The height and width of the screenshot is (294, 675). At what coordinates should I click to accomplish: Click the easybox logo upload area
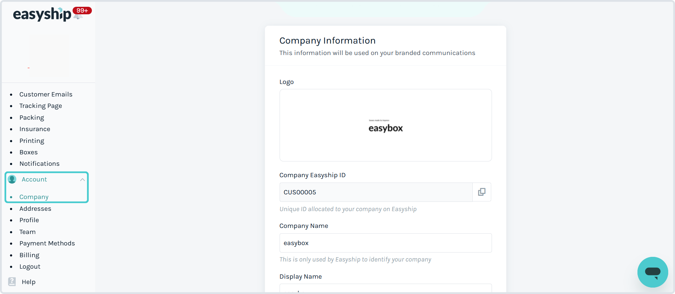[385, 125]
